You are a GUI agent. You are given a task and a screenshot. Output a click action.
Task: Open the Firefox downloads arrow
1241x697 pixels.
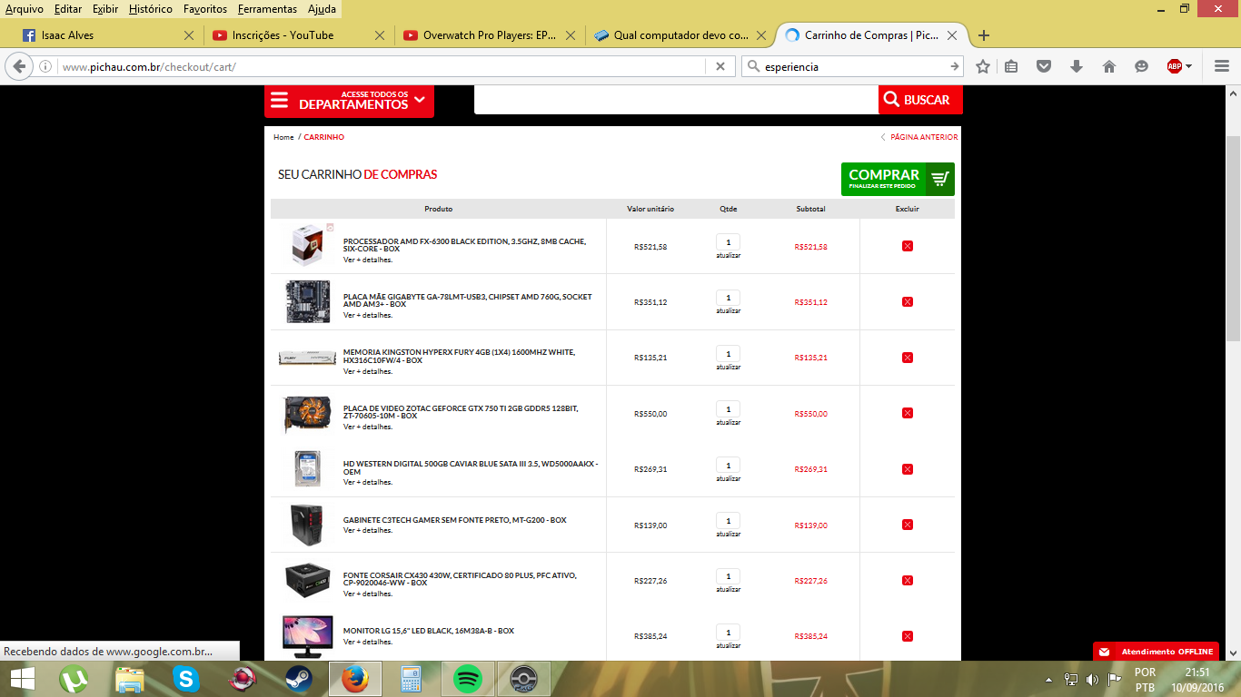pos(1077,66)
